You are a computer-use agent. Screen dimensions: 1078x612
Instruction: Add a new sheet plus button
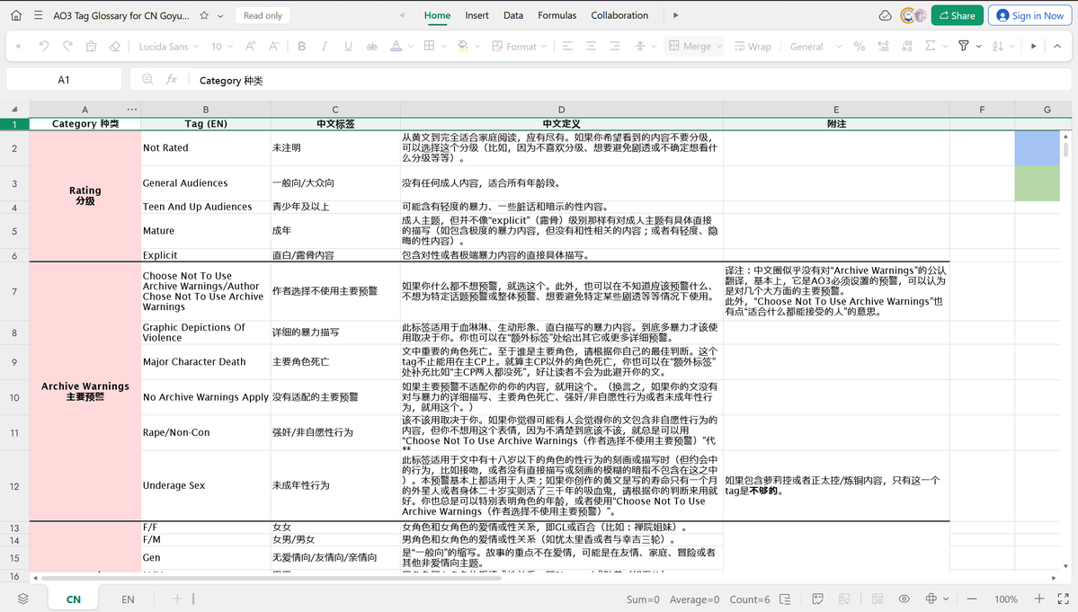tap(177, 599)
